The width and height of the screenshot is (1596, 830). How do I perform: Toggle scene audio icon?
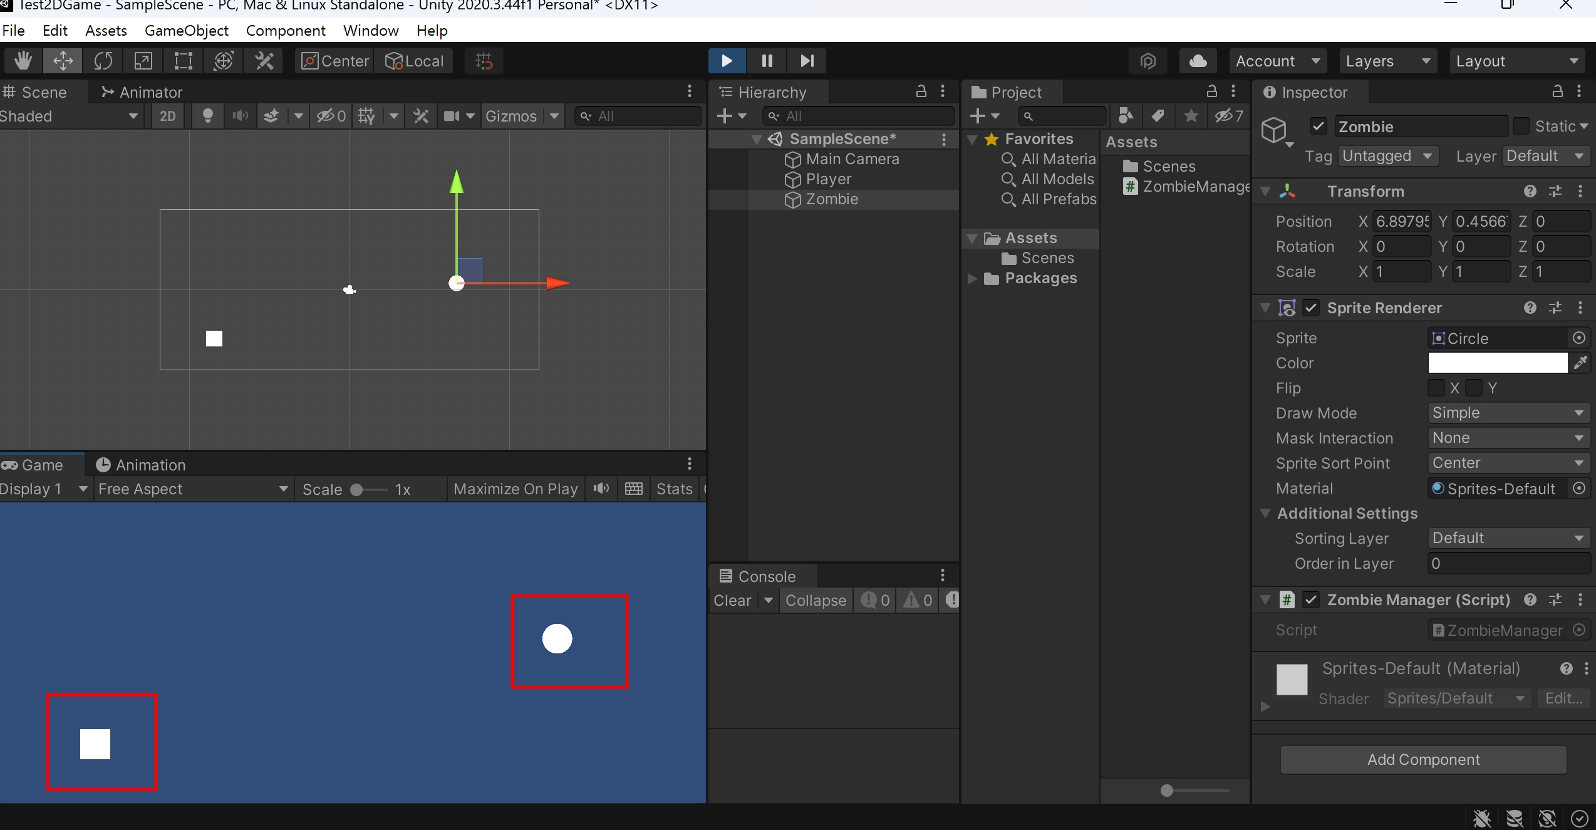(x=240, y=116)
